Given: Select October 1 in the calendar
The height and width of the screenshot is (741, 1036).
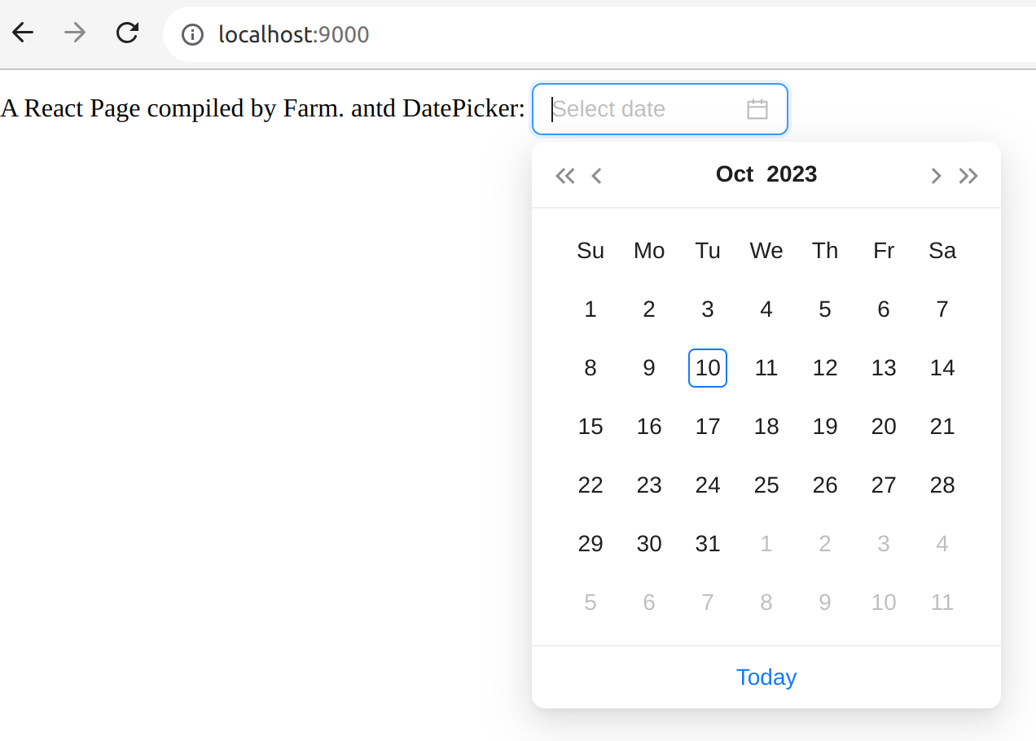Looking at the screenshot, I should pos(590,309).
